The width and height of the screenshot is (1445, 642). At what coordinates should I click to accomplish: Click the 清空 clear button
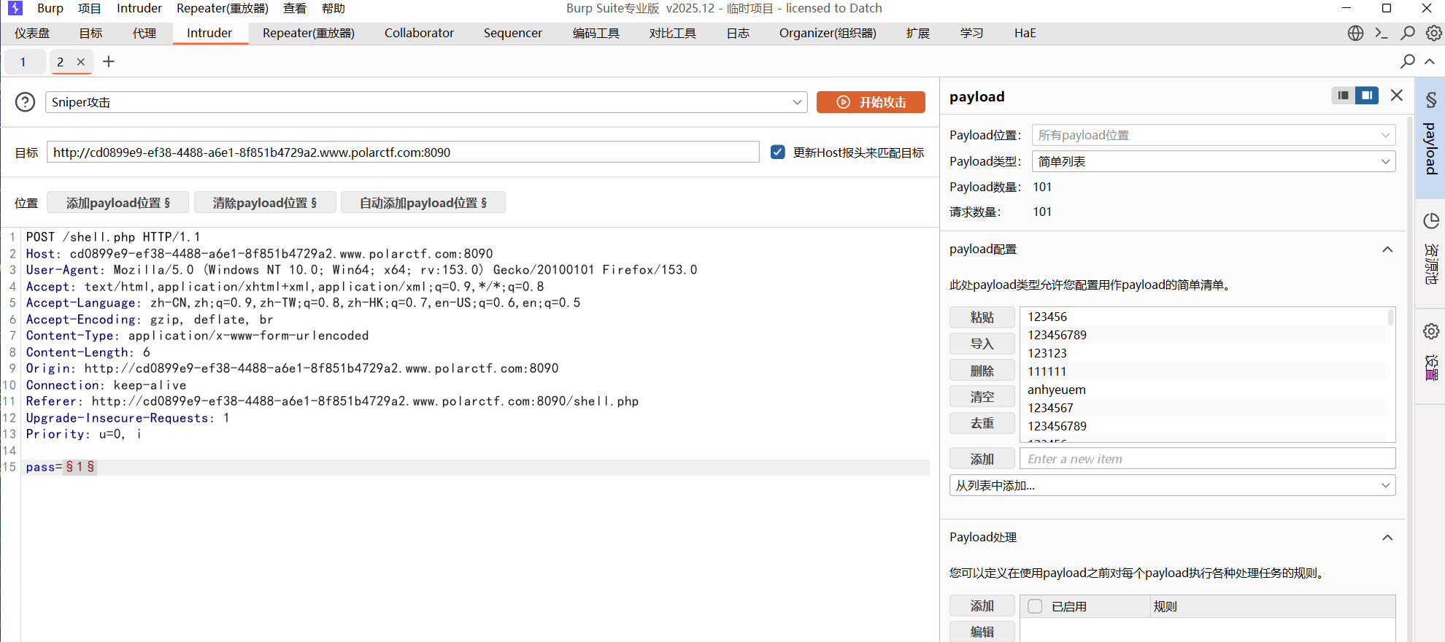(x=982, y=397)
